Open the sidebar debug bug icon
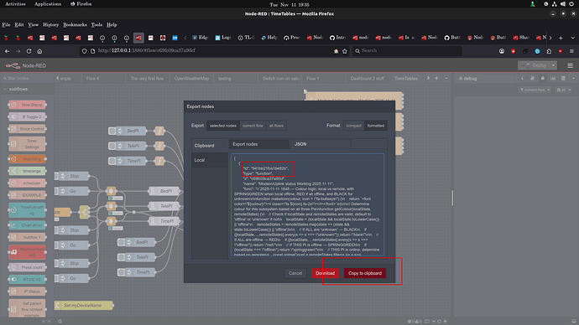This screenshot has width=579, height=325. 542,78
